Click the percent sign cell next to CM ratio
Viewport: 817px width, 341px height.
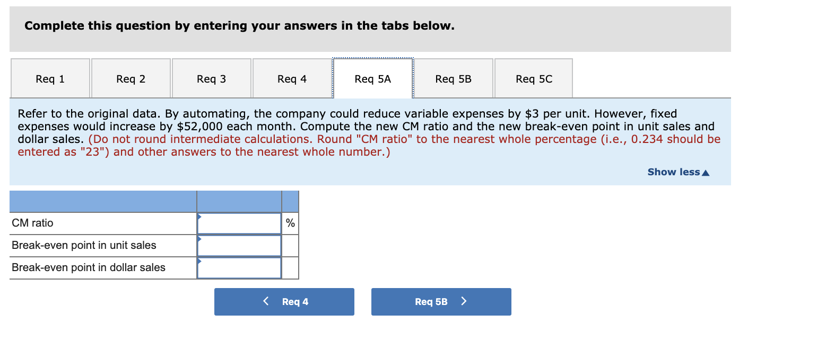(x=290, y=223)
